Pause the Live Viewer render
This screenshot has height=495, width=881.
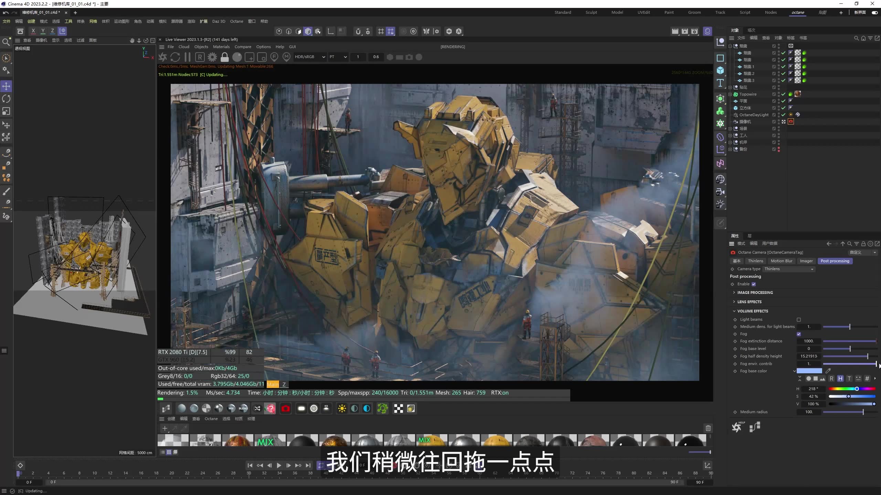(188, 57)
